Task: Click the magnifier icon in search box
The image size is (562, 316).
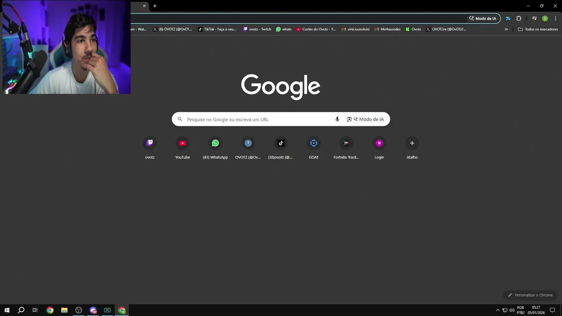Action: 180,119
